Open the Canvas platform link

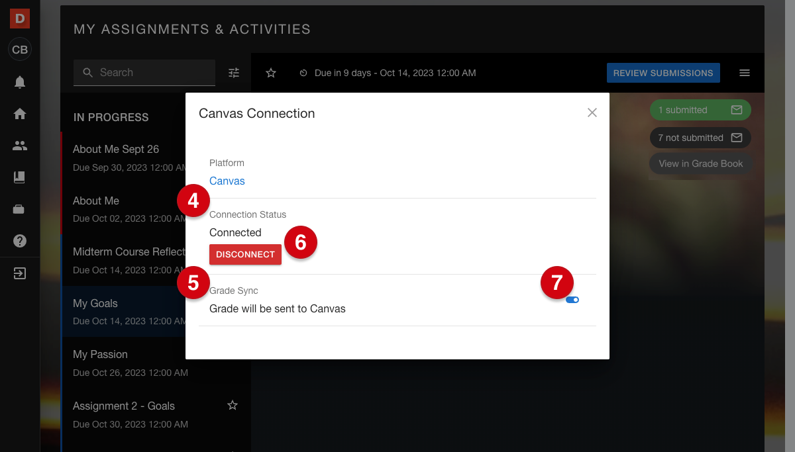(x=227, y=181)
